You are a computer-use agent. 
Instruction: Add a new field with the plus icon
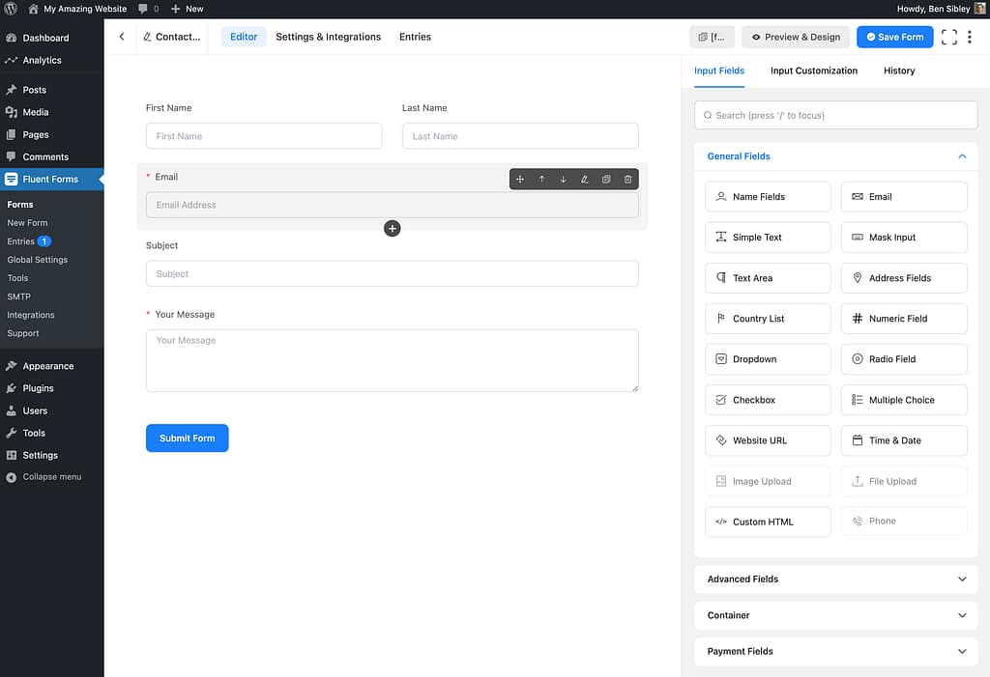(392, 228)
